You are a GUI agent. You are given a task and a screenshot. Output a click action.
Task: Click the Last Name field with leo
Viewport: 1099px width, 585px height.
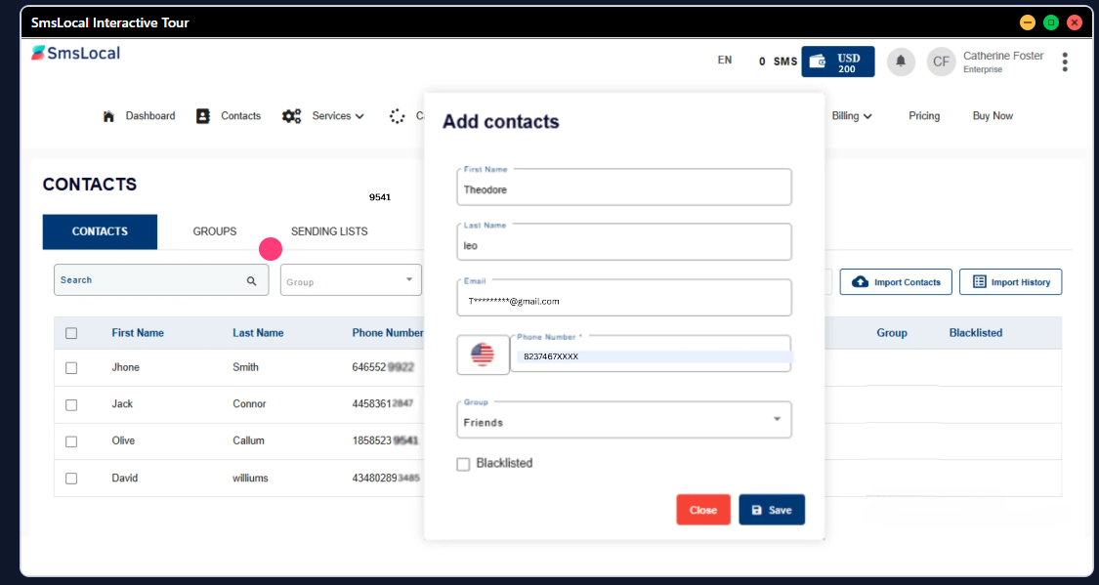(x=624, y=242)
